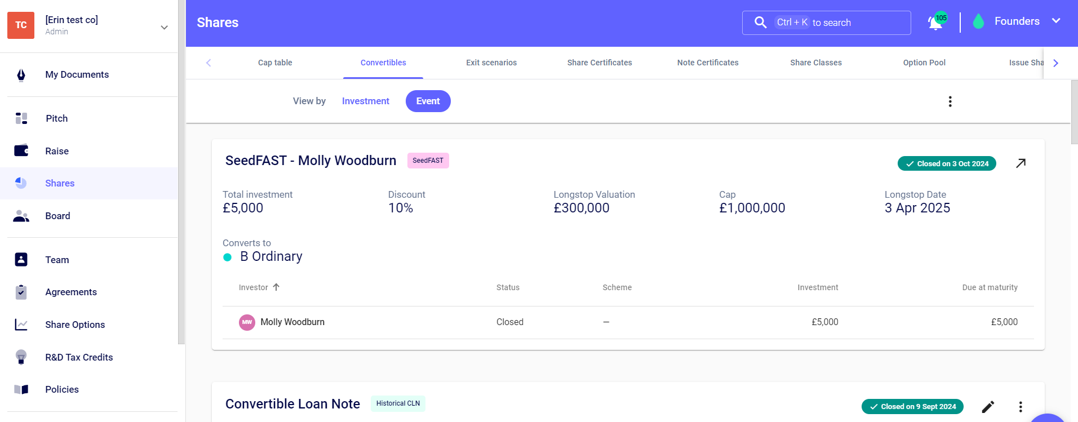
Task: Switch view to Investment
Action: tap(365, 101)
